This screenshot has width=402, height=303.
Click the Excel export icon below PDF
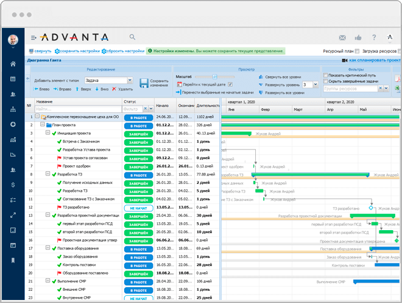[398, 88]
